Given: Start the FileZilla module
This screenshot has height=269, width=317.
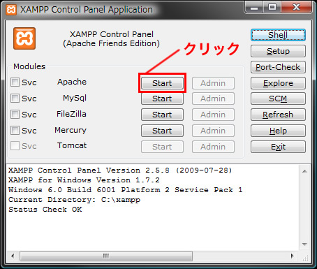Looking at the screenshot, I should click(x=162, y=115).
